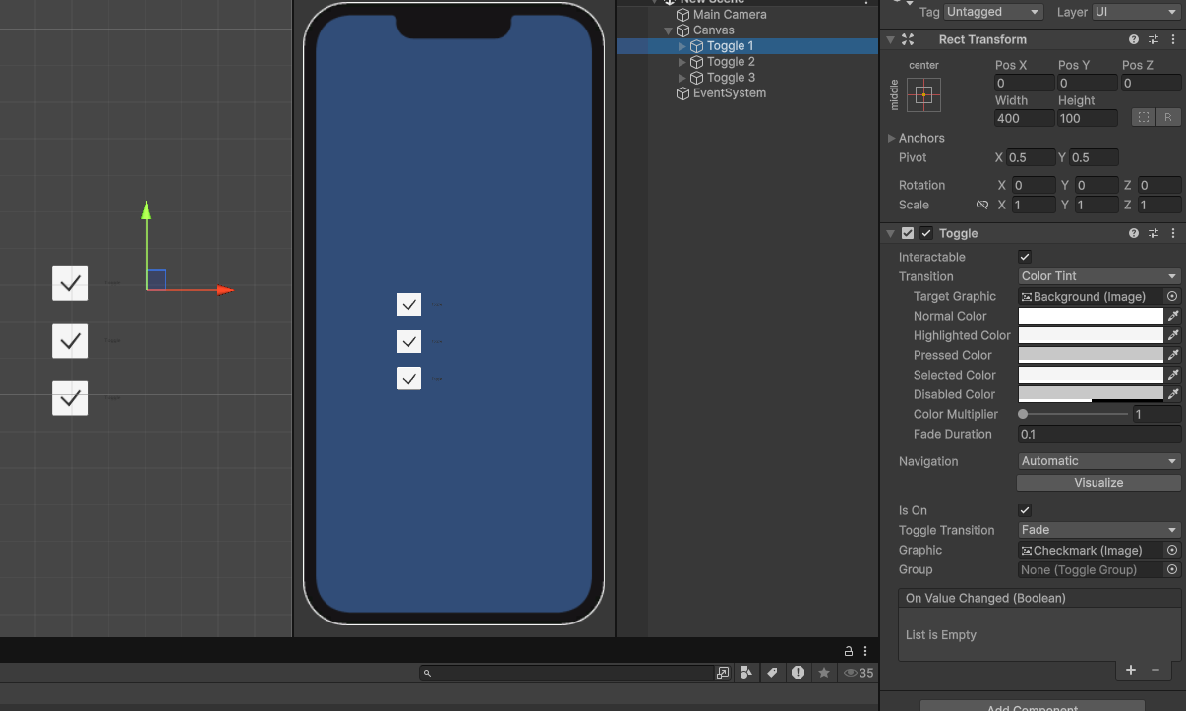Toggle blueprint mode button in Rect Transform
This screenshot has height=711, width=1186.
click(1143, 117)
